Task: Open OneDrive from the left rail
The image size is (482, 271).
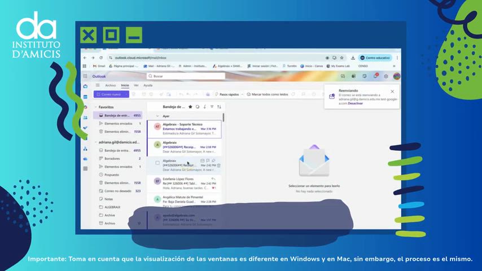Action: coord(85,159)
